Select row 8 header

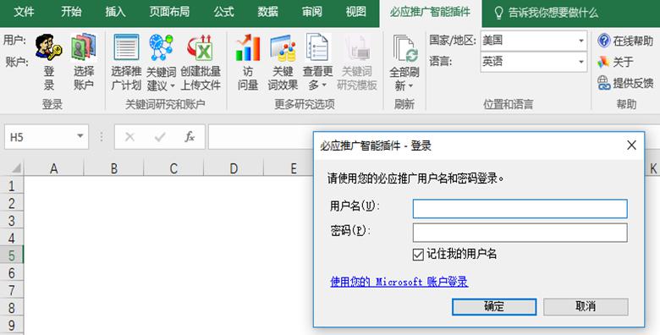(11, 308)
